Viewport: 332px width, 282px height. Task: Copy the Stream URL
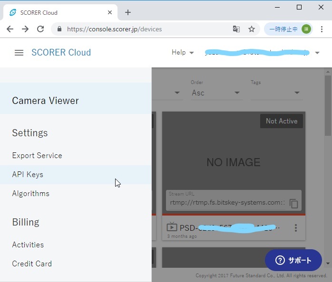[x=293, y=204]
